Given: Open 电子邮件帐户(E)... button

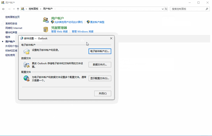Looking at the screenshot, I should coord(100,51).
